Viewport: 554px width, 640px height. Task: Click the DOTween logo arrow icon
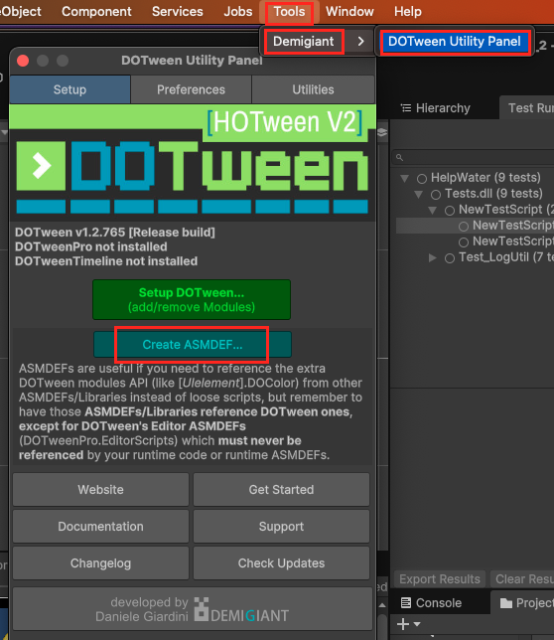(x=41, y=166)
